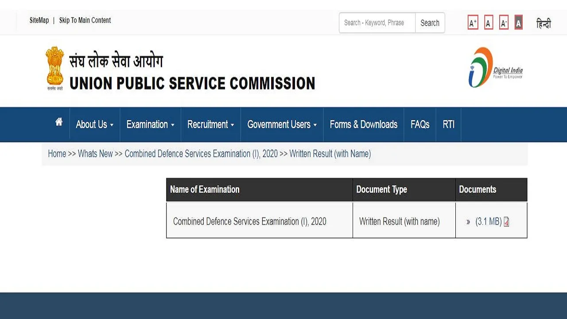The width and height of the screenshot is (567, 319).
Task: Click the increase font size A+ icon
Action: 473,23
